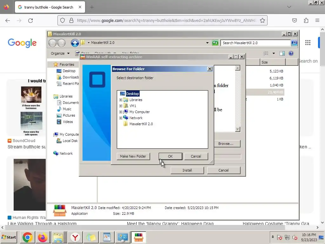Open Explorer help question mark icon
Viewport: 325px width, 244px height.
(x=291, y=53)
